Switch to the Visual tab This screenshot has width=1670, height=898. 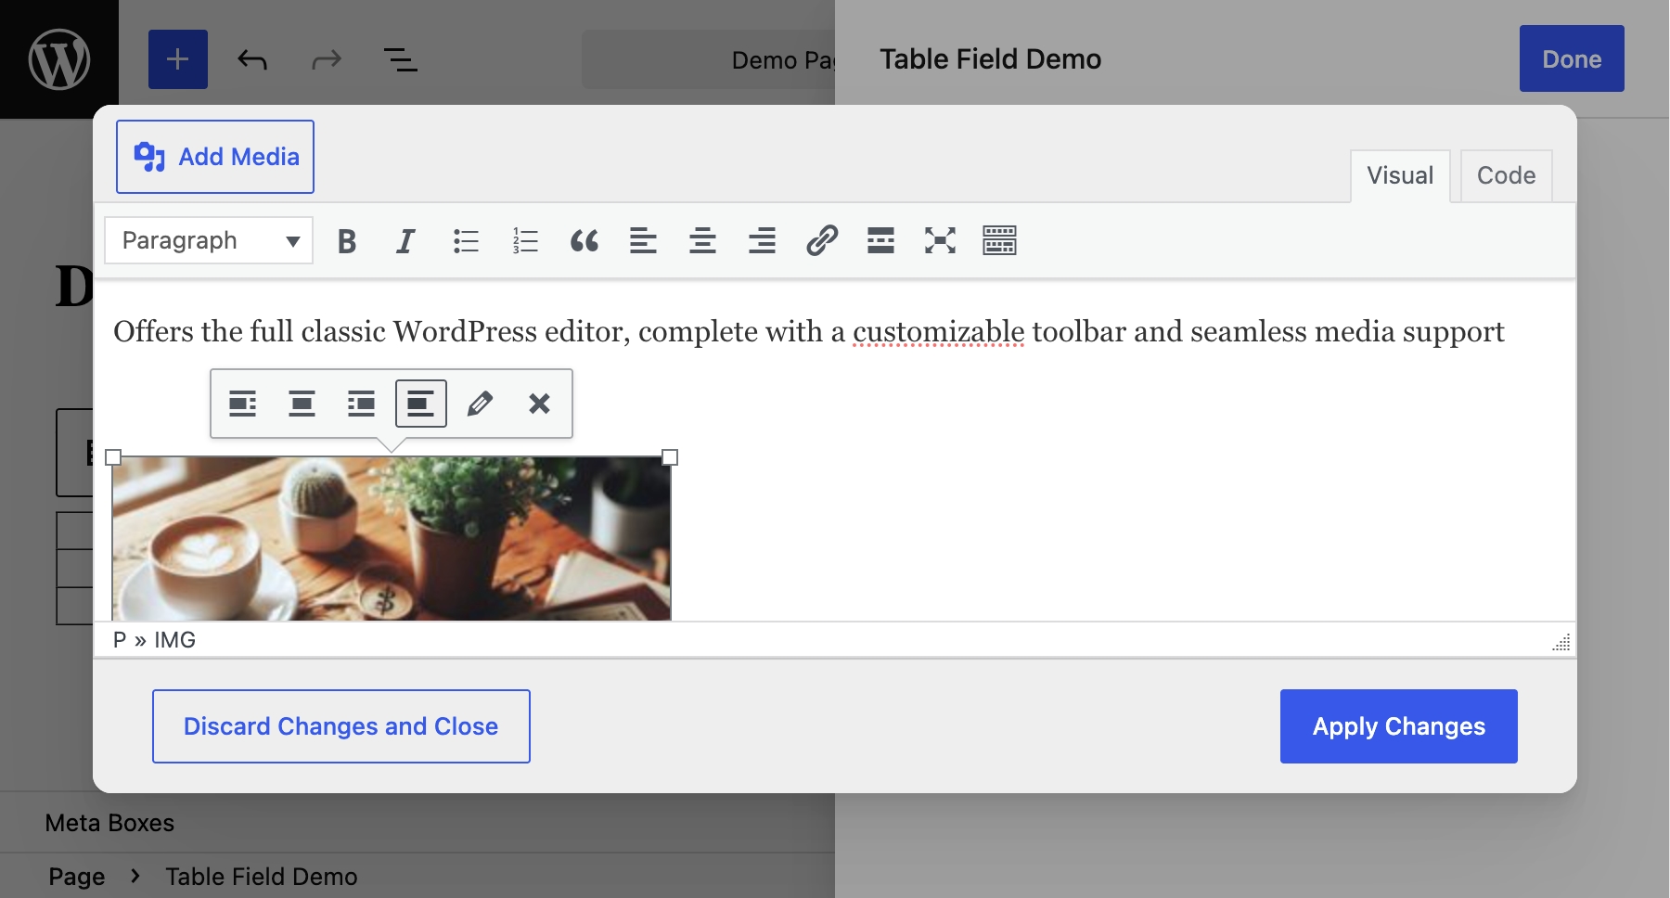pos(1400,175)
